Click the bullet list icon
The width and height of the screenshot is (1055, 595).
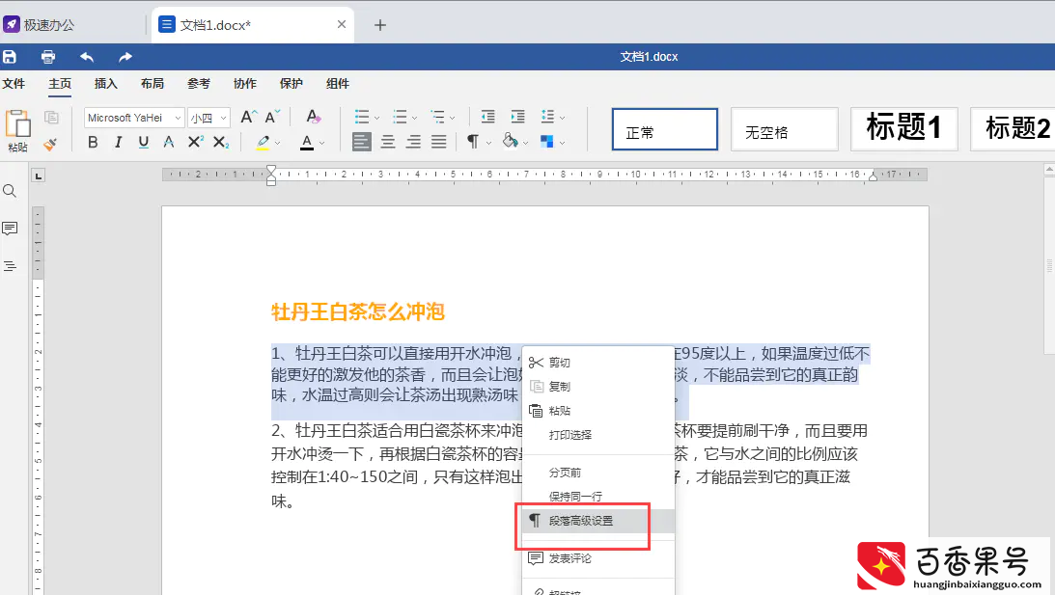coord(362,117)
